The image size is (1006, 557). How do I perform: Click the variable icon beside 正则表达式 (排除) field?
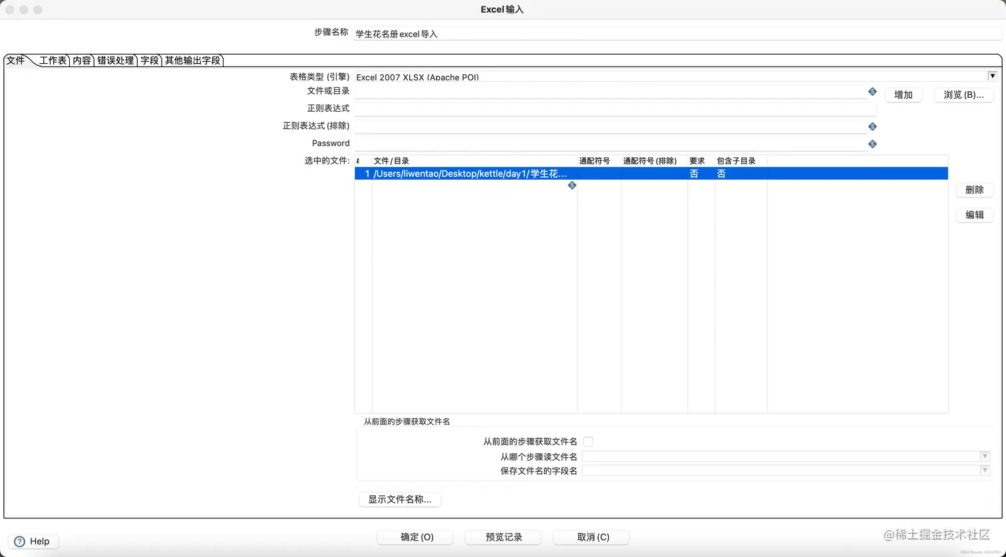point(872,126)
